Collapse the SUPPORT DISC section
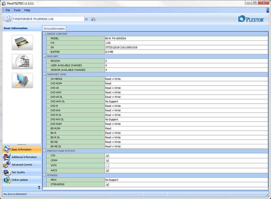The height and width of the screenshot is (199, 271). point(45,74)
